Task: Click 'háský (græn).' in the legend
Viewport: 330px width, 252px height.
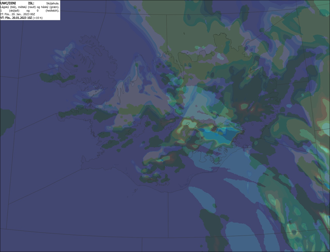Action: pos(51,7)
